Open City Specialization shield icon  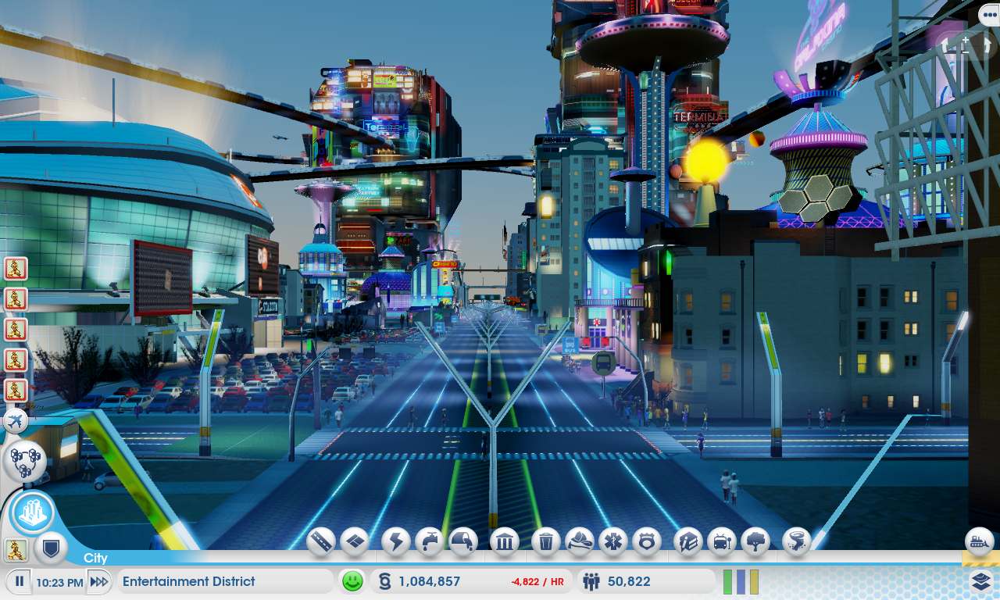tap(51, 548)
